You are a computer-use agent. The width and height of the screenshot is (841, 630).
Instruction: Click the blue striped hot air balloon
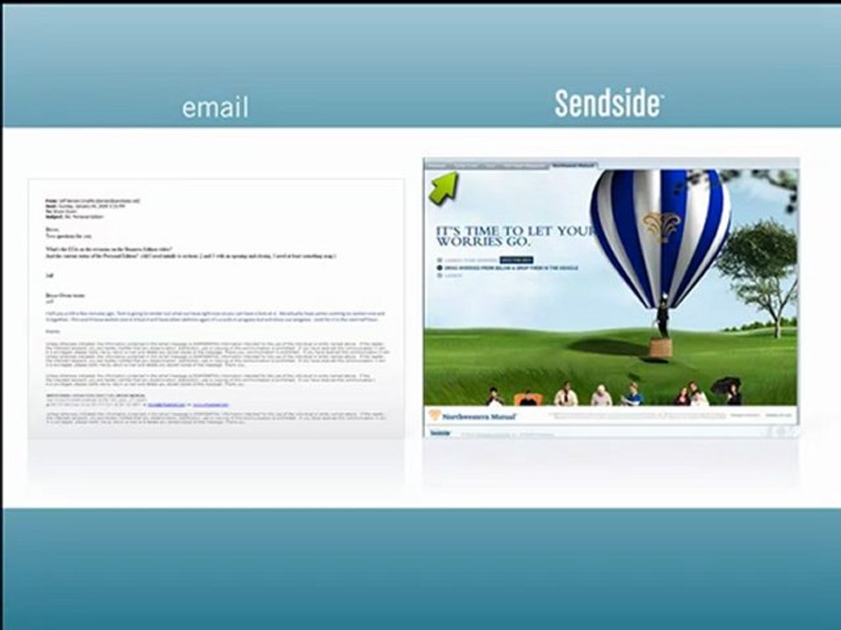[x=661, y=239]
